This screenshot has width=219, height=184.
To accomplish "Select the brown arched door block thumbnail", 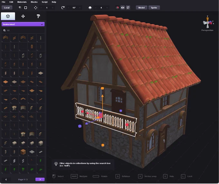I will [32, 47].
